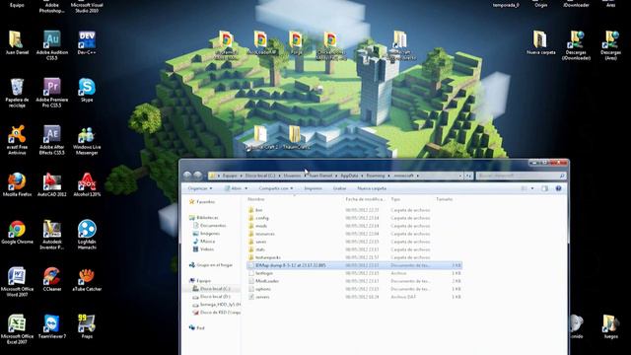
Task: Expand the address bar history dropdown
Action: (x=460, y=176)
